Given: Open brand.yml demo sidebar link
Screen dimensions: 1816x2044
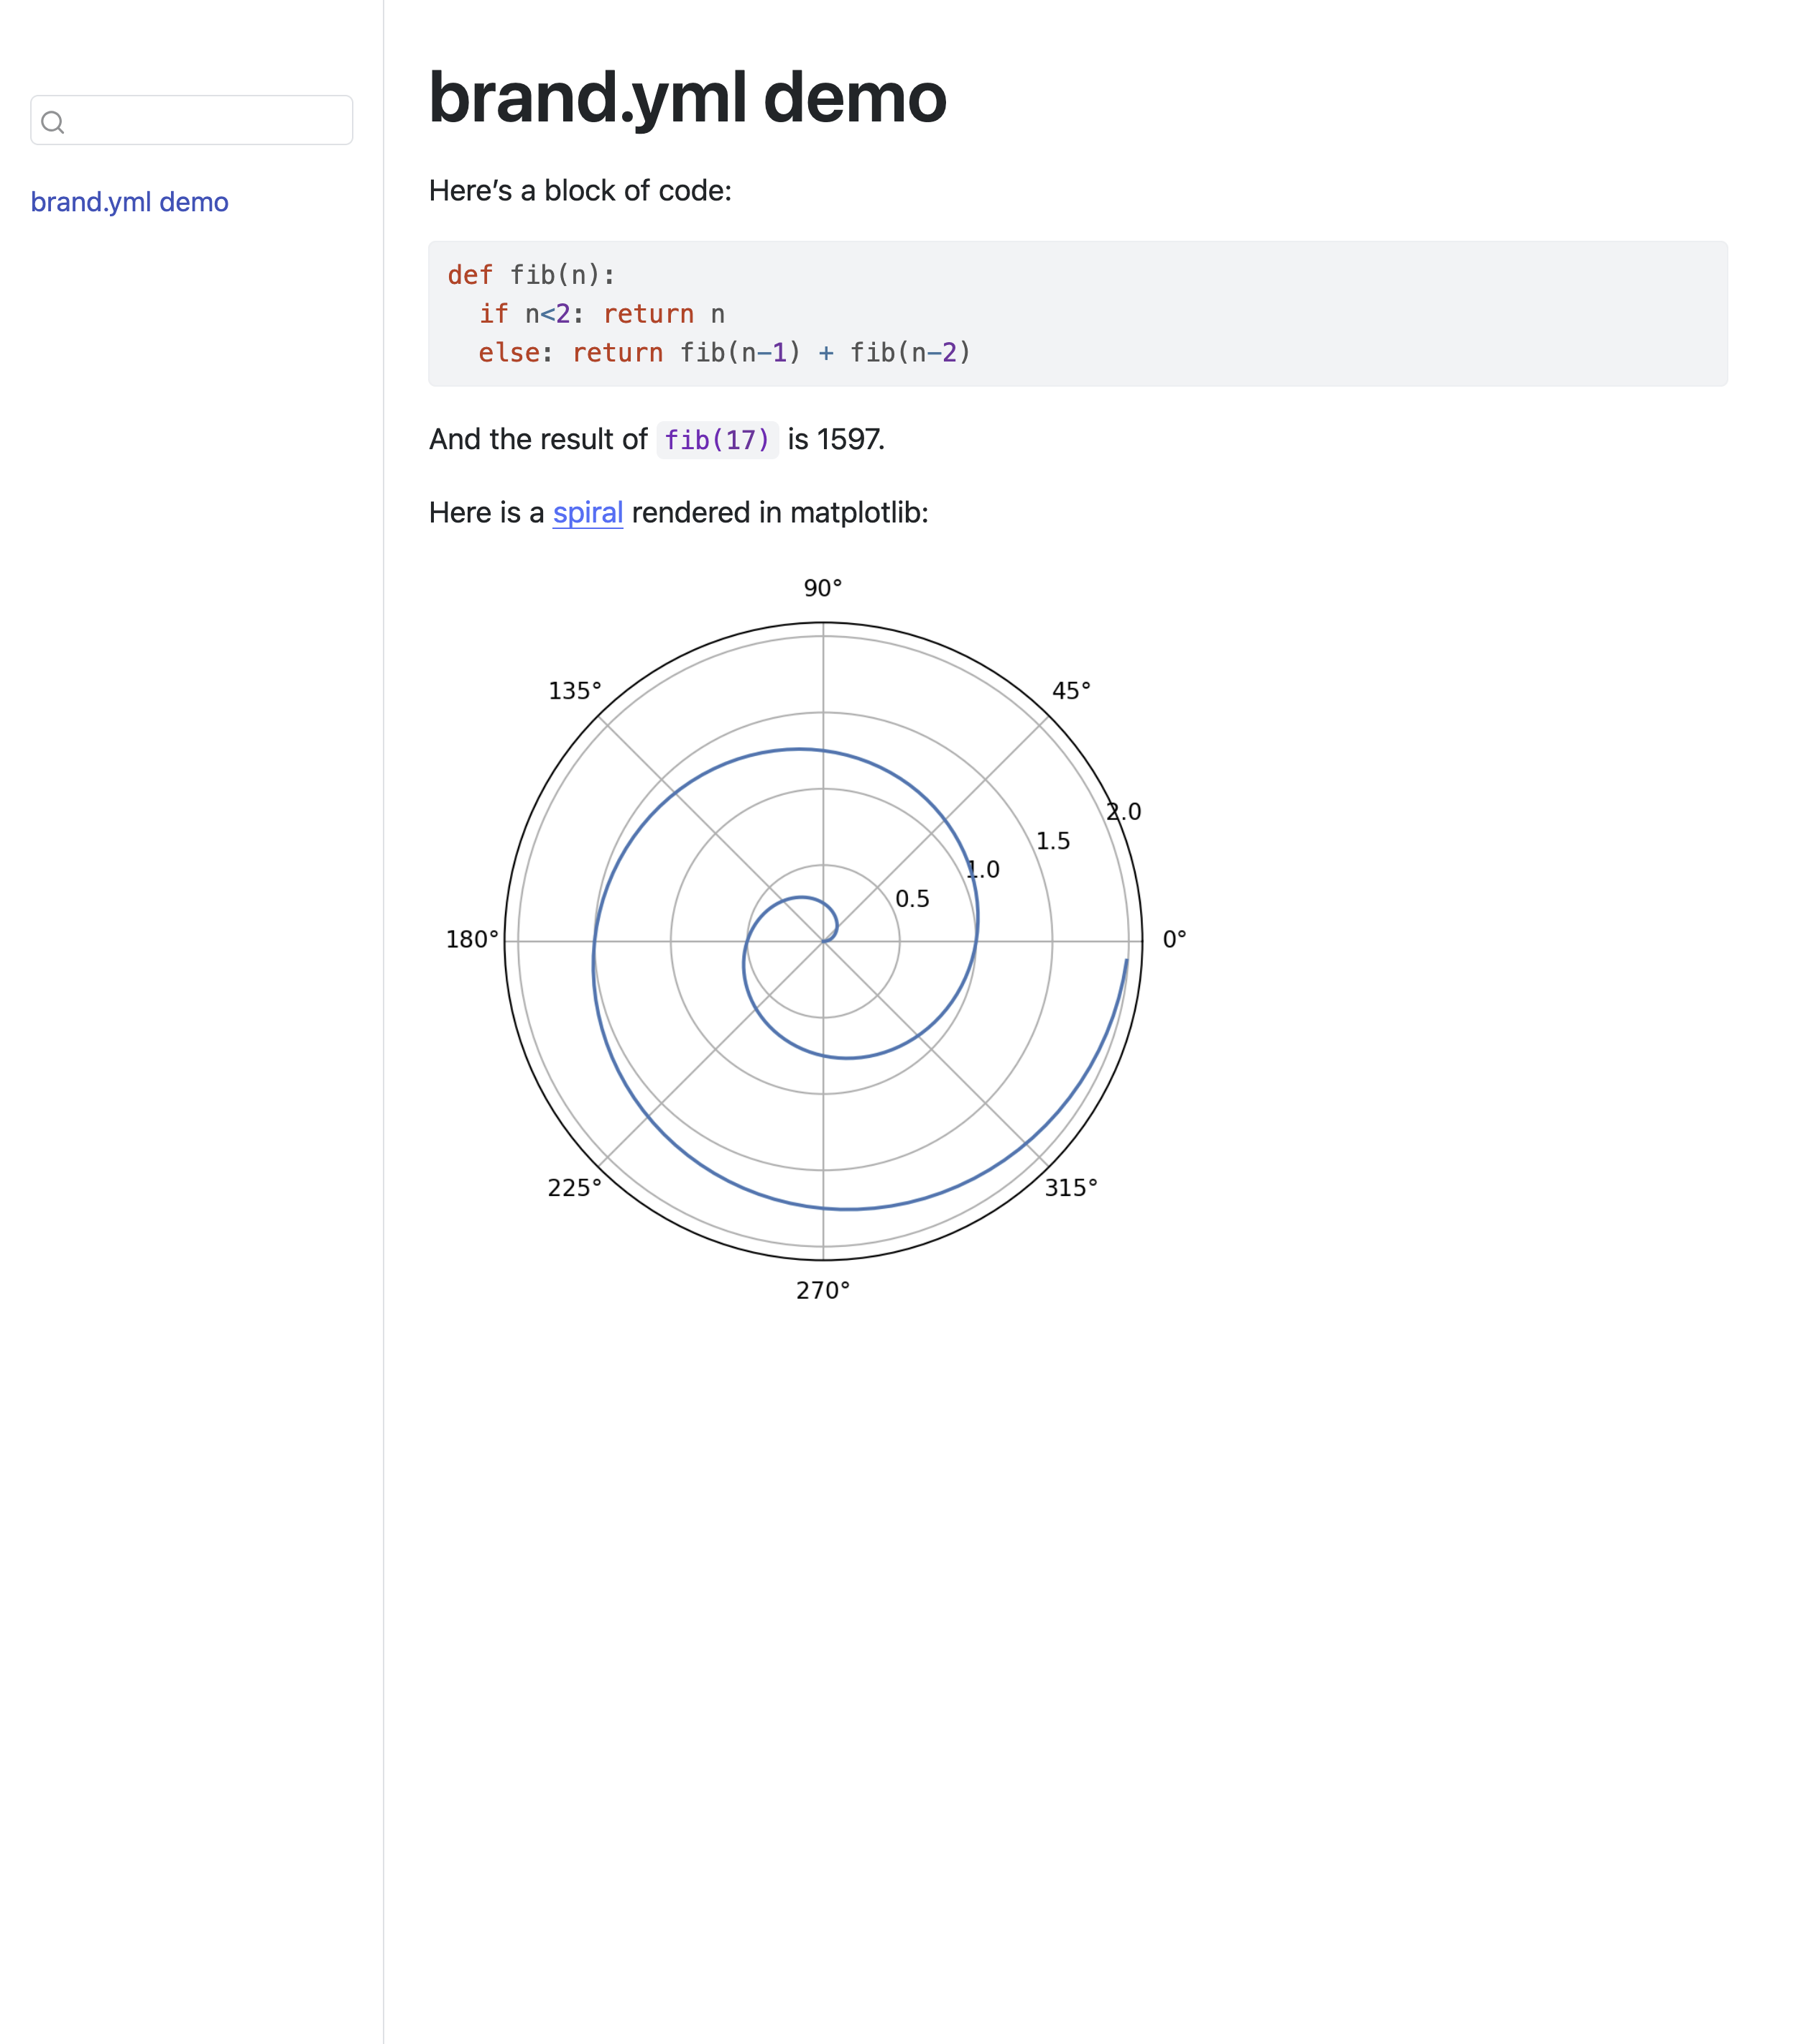Looking at the screenshot, I should pyautogui.click(x=129, y=202).
